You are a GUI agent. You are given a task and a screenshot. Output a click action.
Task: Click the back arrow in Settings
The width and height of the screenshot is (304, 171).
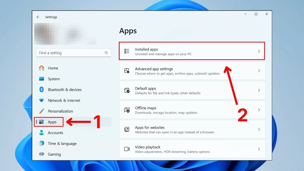pyautogui.click(x=38, y=17)
